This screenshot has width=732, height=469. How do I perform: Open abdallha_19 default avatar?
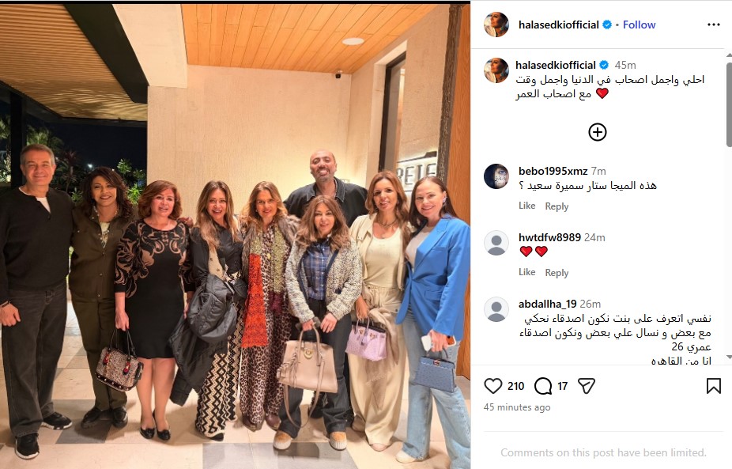(x=496, y=309)
